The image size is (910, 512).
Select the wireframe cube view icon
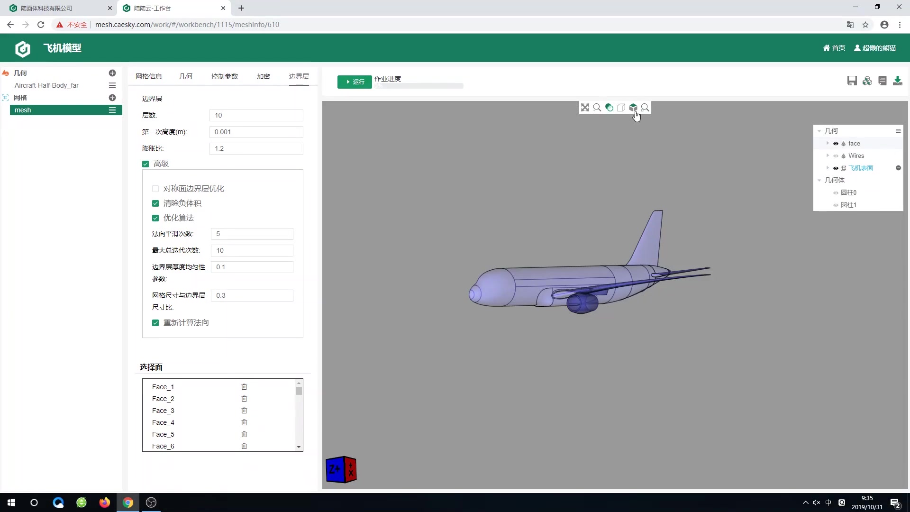coord(621,108)
